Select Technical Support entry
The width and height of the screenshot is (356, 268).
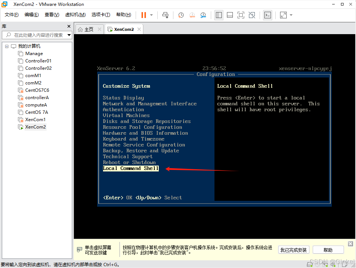pos(128,157)
